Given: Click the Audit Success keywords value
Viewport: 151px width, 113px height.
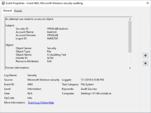Looking at the screenshot, I should [89, 89].
